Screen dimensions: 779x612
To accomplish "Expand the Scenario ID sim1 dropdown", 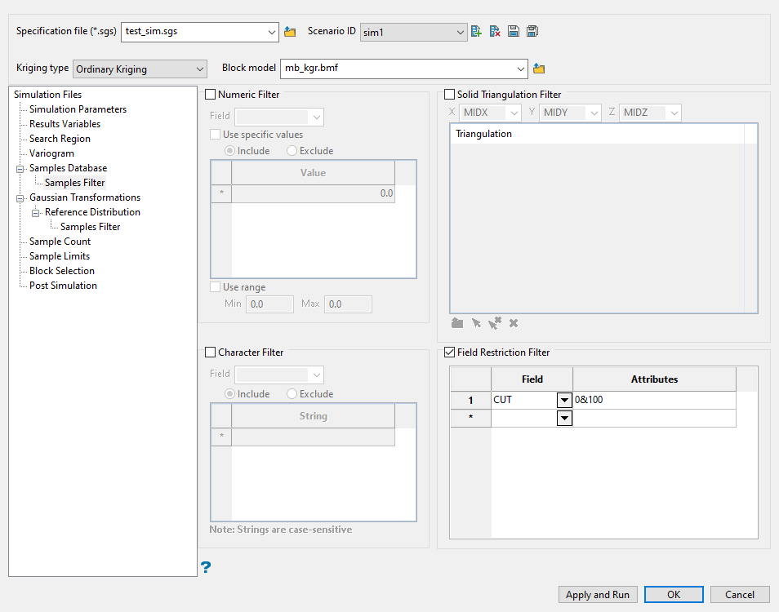I will coord(413,33).
